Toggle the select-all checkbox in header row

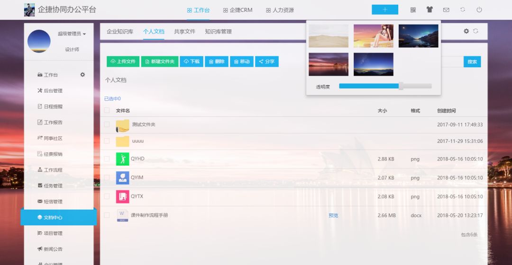click(x=107, y=110)
